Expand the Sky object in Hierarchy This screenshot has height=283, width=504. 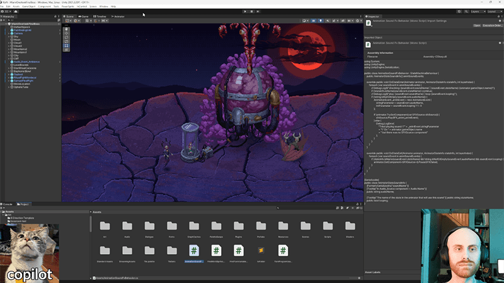[9, 36]
